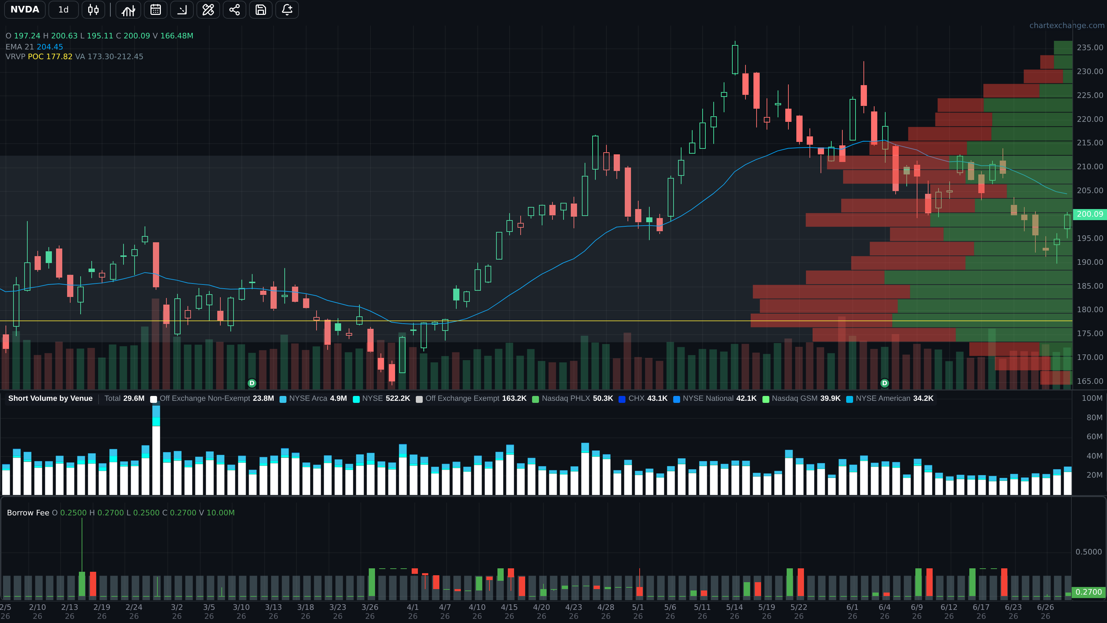Click the 0.5000 borrow fee axis label

point(1089,552)
